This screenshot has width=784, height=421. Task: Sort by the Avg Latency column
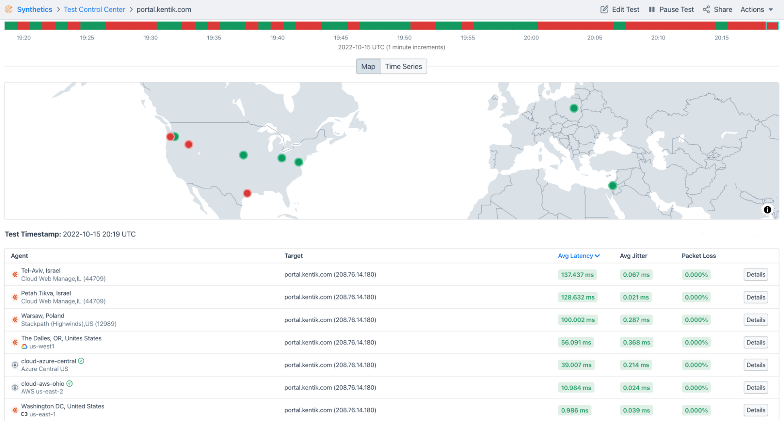point(578,256)
